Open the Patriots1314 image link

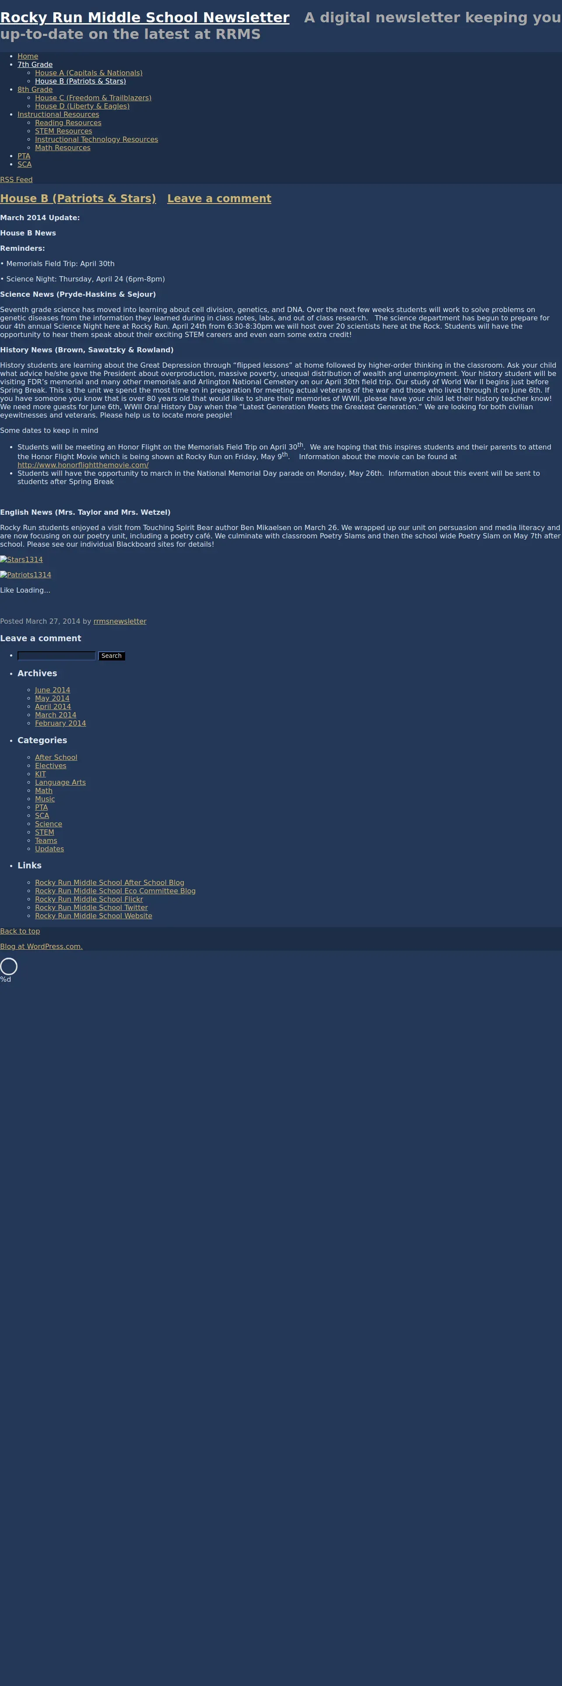click(25, 575)
